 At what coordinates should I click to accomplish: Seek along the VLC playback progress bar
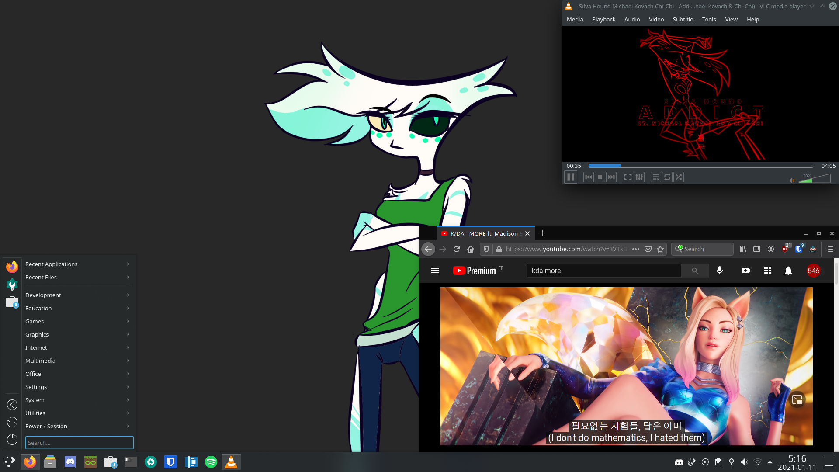click(x=701, y=166)
